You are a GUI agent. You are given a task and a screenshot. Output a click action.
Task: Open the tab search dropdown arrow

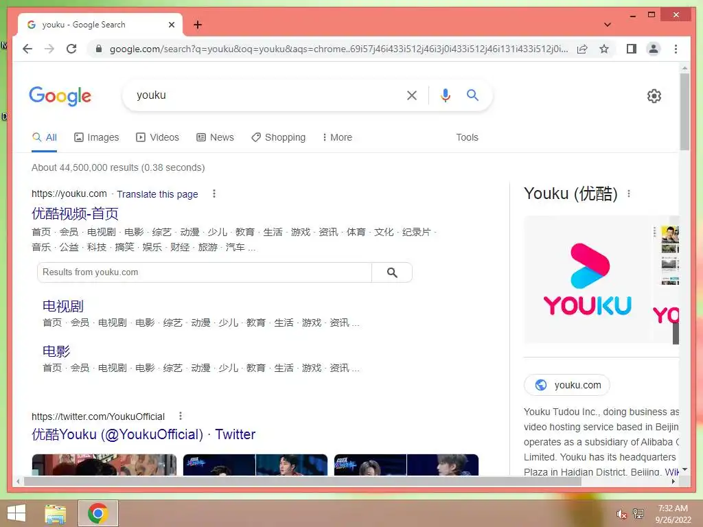click(608, 25)
